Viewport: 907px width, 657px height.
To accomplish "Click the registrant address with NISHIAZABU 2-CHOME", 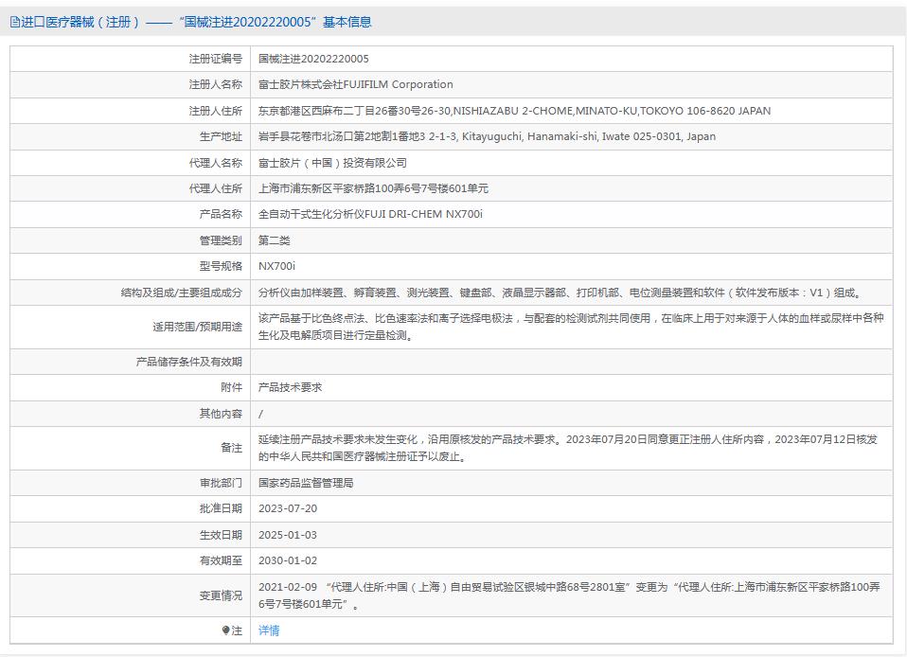I will [514, 111].
